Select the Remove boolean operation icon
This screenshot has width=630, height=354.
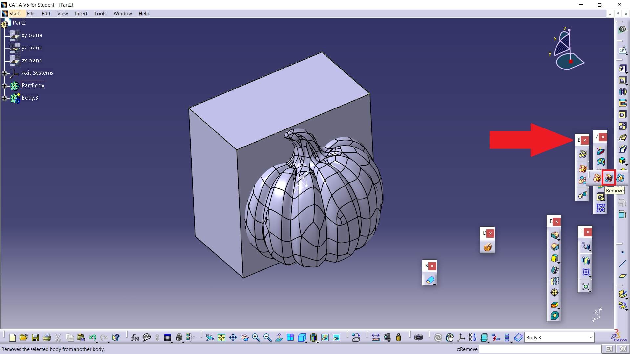pos(609,178)
